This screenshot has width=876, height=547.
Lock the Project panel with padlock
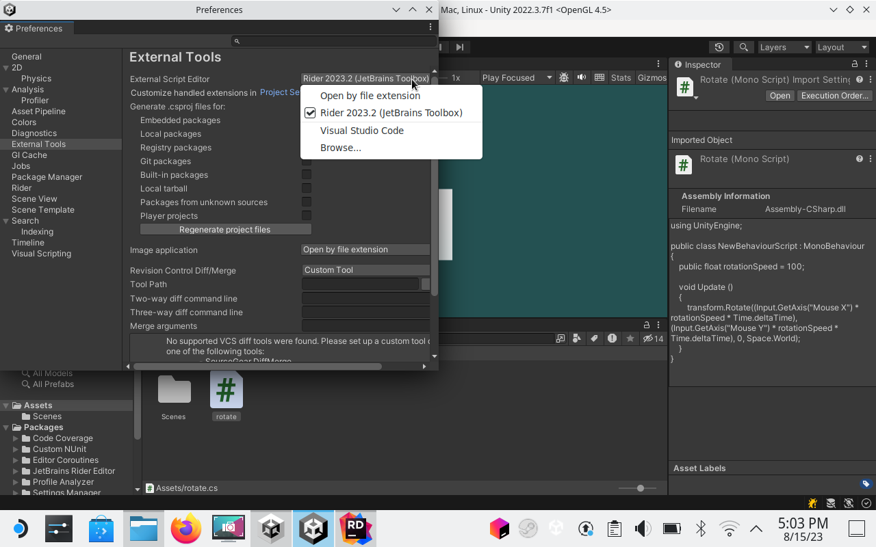tap(647, 325)
